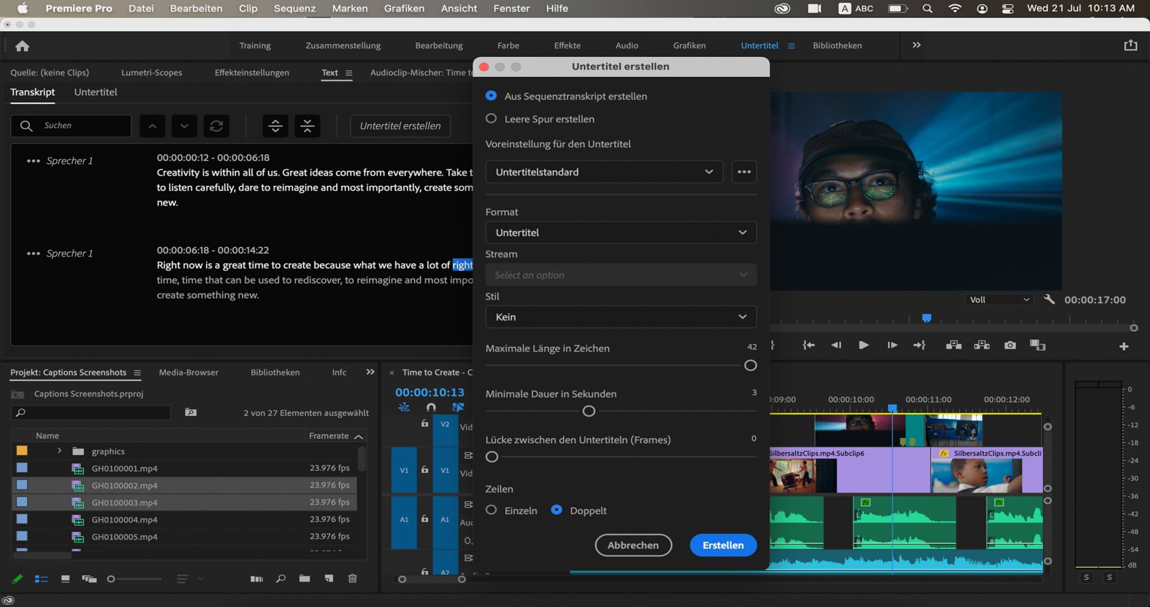
Task: Open monitor settings wrench icon
Action: point(1049,300)
